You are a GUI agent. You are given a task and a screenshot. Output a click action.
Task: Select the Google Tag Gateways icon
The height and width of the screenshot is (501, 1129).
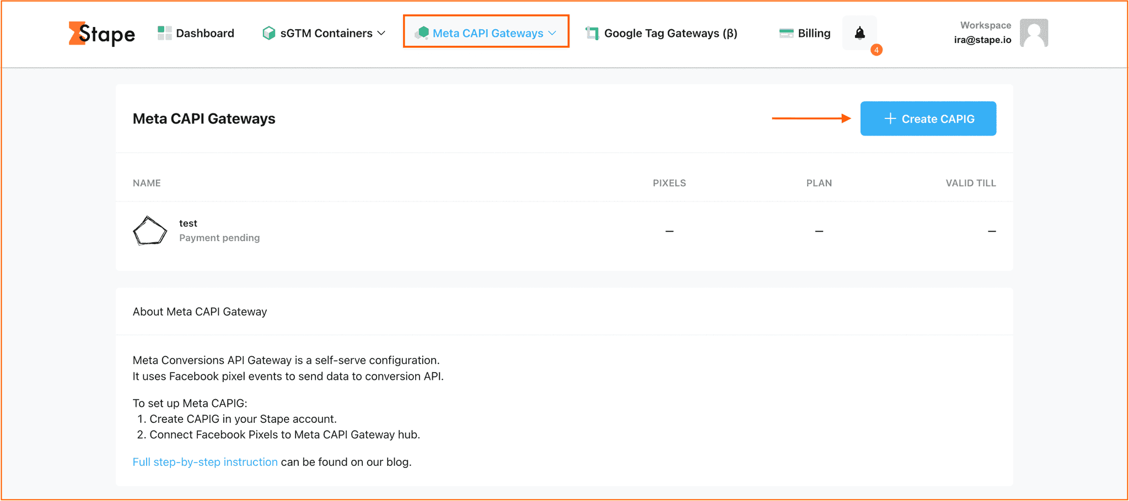click(592, 32)
